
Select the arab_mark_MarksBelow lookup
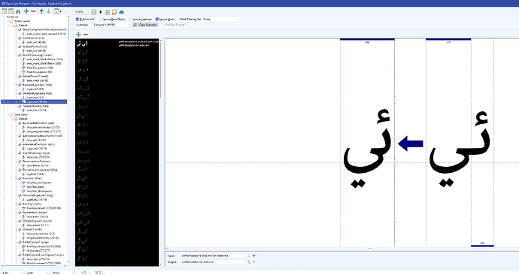click(44, 63)
